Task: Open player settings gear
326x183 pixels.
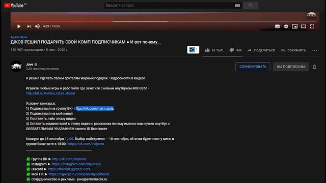Action: [286, 26]
